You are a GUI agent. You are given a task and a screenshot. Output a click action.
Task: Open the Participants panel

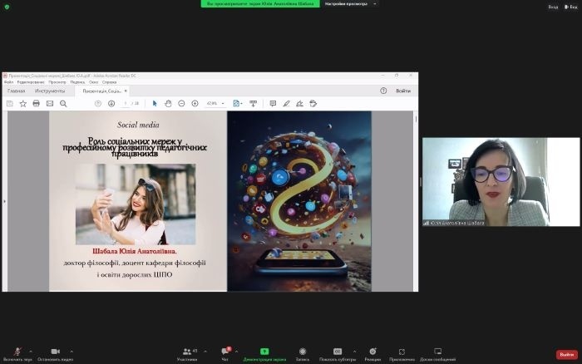pyautogui.click(x=187, y=352)
